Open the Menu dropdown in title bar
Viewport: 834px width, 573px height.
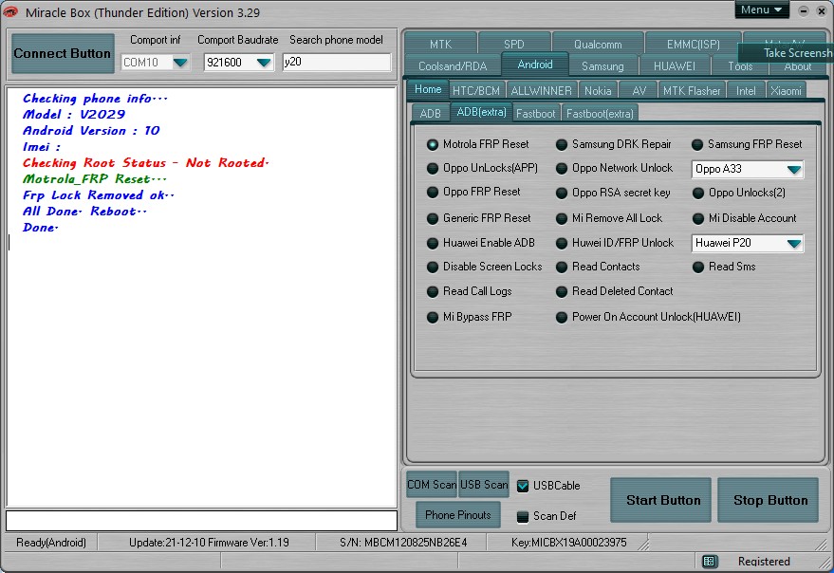pyautogui.click(x=762, y=9)
